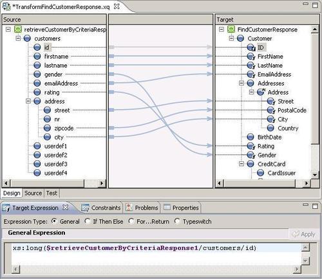Open the Properties view tab
The width and height of the screenshot is (322, 279).
click(x=182, y=208)
